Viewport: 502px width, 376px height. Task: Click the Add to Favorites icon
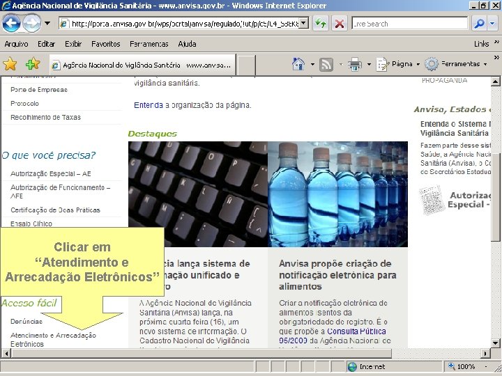33,64
